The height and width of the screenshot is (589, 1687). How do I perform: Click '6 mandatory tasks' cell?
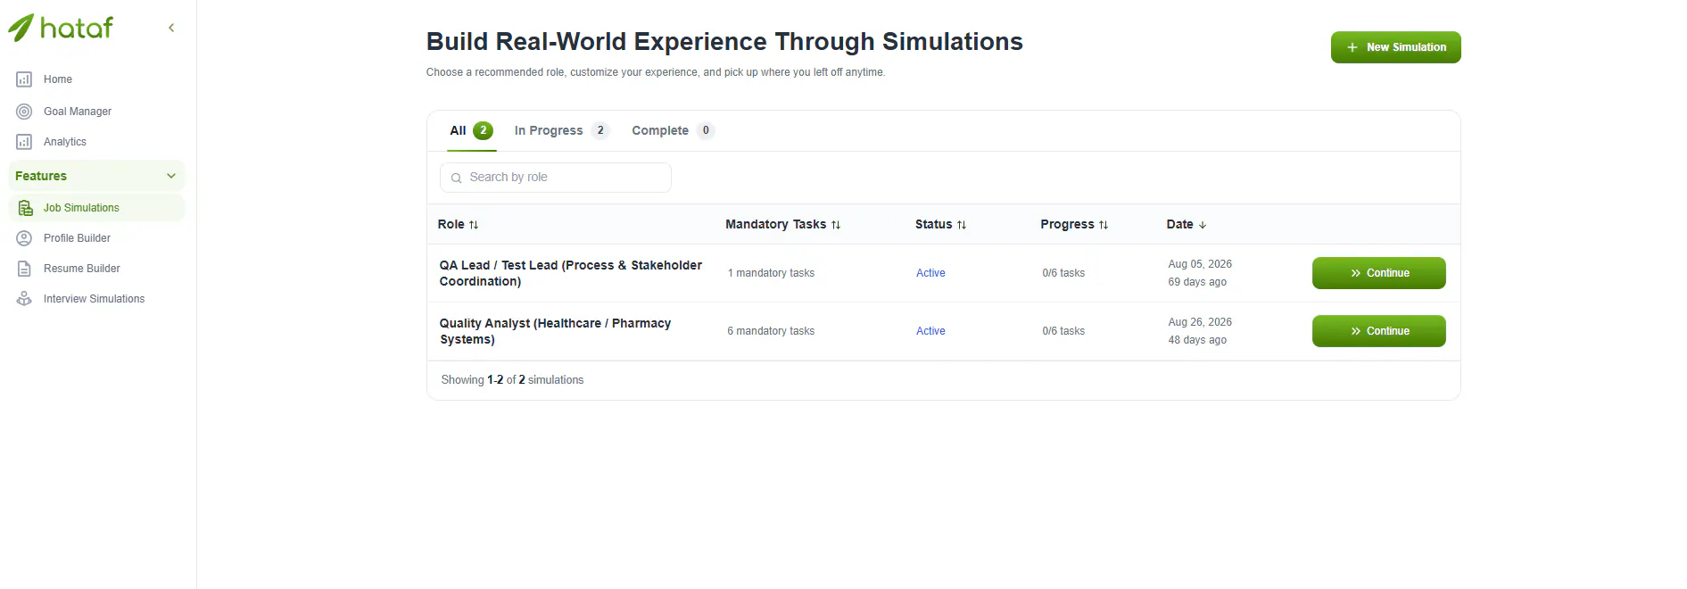click(x=771, y=331)
